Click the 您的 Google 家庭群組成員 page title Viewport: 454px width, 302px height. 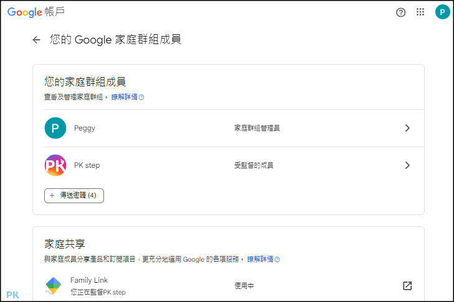point(116,40)
